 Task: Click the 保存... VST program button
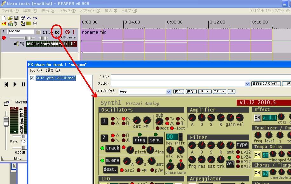click(191, 91)
